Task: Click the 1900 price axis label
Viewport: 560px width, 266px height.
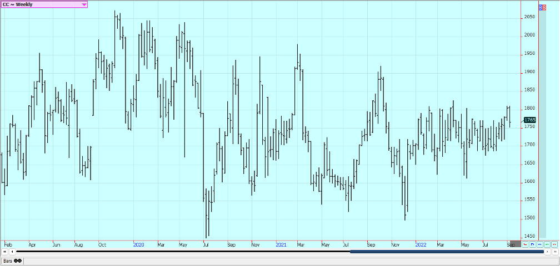Action: point(529,72)
